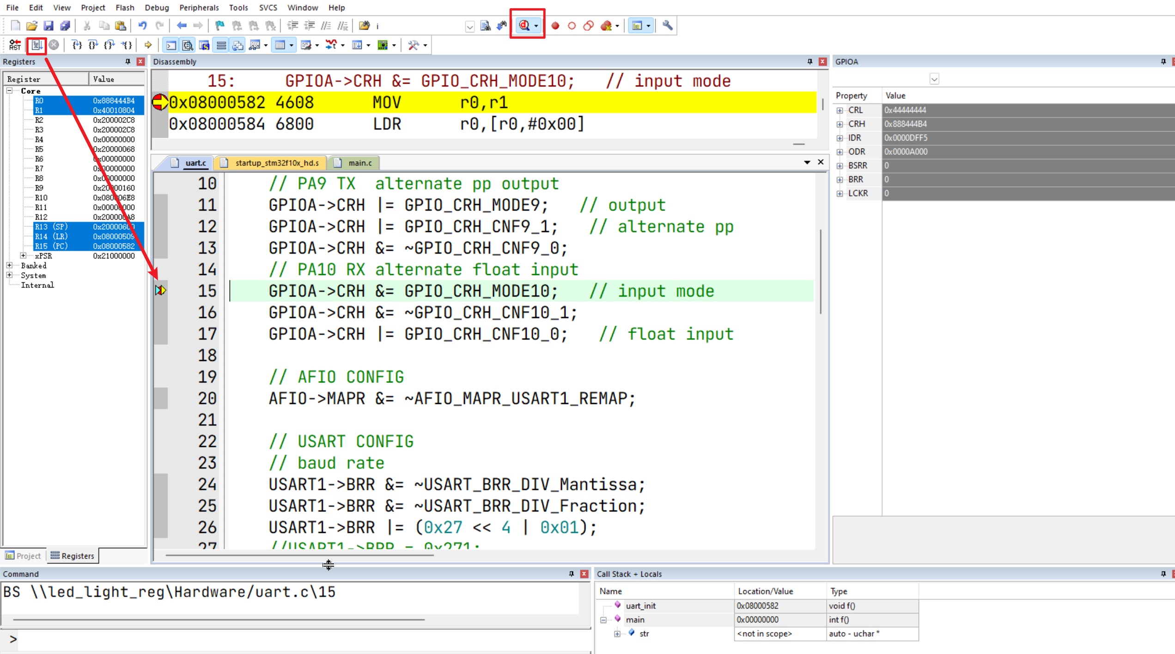The width and height of the screenshot is (1175, 654).
Task: Click the Run to cursor line icon
Action: click(x=127, y=45)
